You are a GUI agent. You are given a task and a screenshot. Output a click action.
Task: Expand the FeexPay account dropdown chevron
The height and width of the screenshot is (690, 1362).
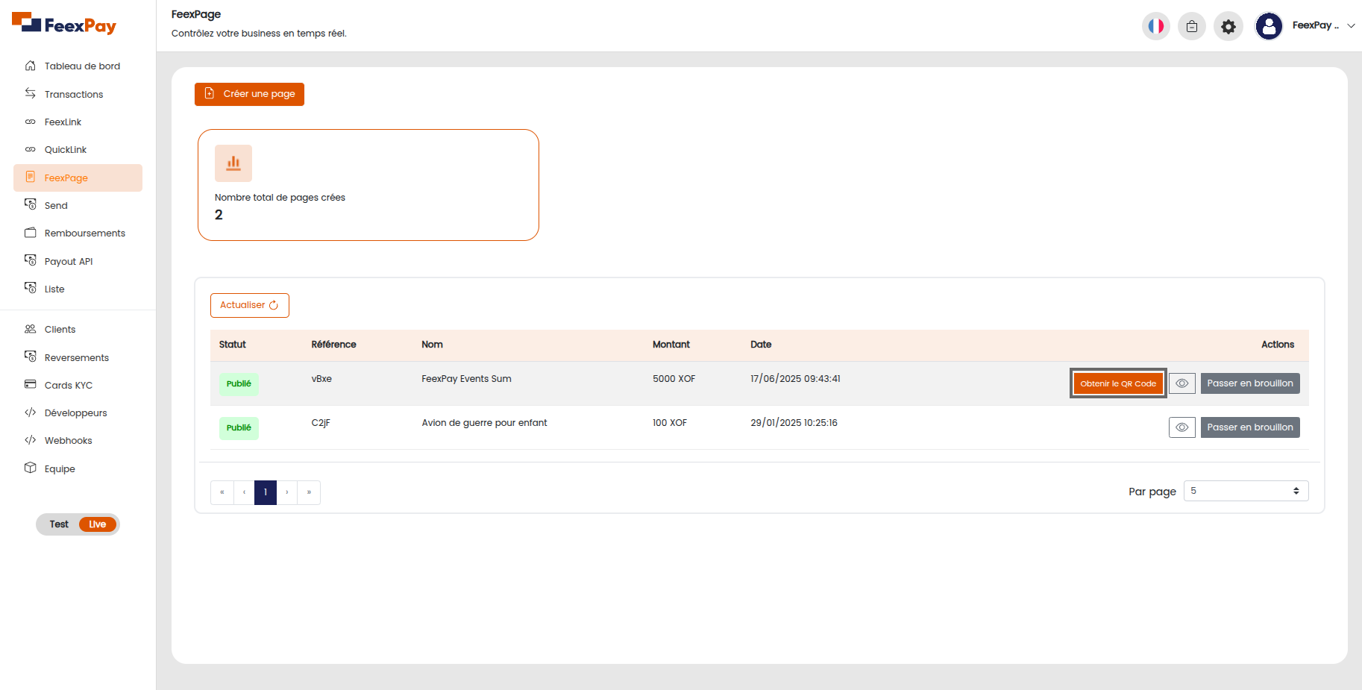[1351, 25]
